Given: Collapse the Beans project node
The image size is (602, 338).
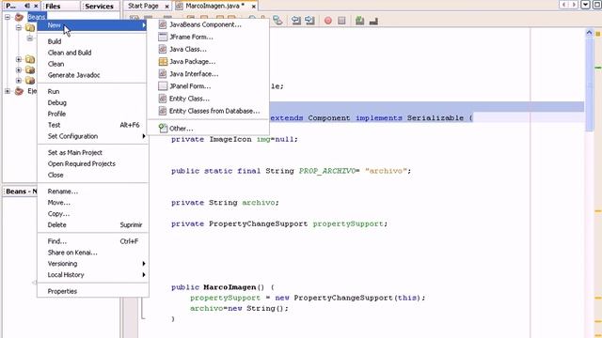Looking at the screenshot, I should pos(8,17).
